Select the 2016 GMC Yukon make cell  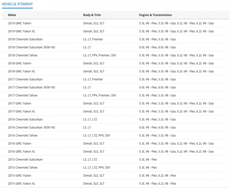point(20,143)
